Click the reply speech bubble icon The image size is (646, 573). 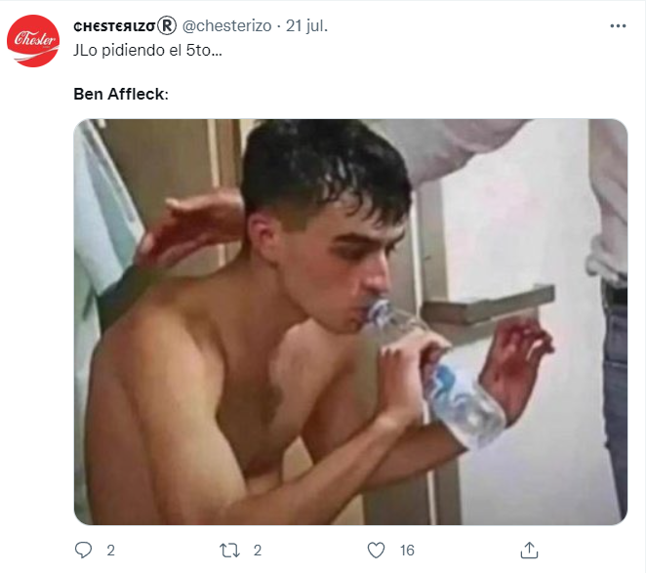point(84,550)
